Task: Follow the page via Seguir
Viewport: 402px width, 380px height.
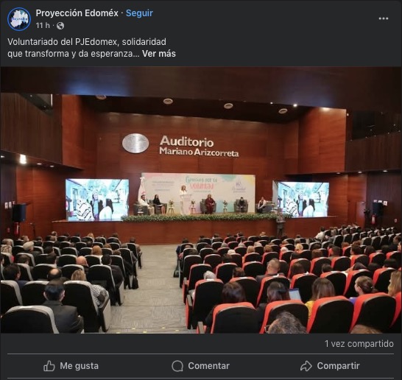Action: [x=139, y=13]
